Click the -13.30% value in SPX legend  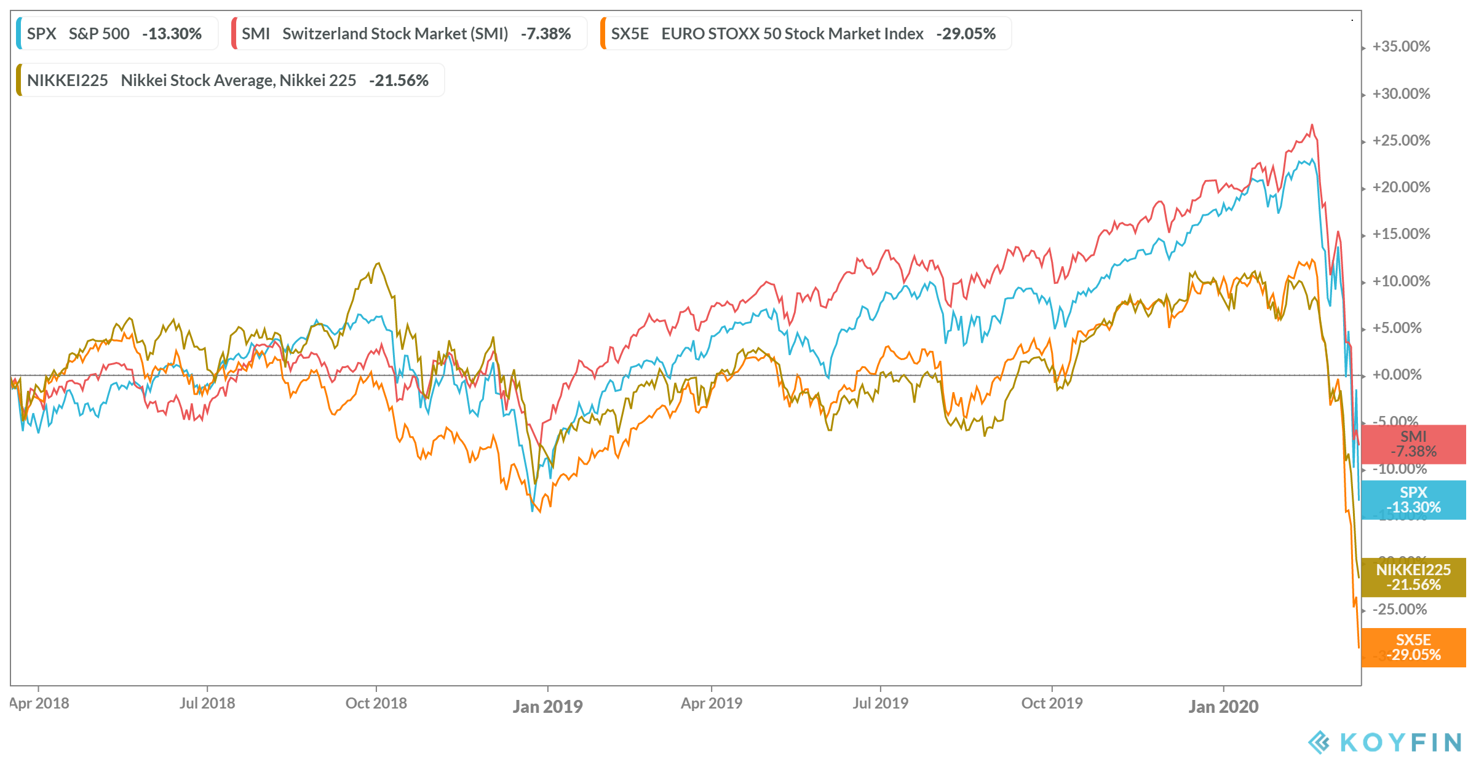(x=172, y=33)
